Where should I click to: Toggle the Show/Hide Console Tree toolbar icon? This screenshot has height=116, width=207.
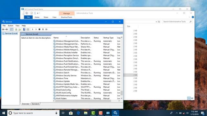coord(12,29)
